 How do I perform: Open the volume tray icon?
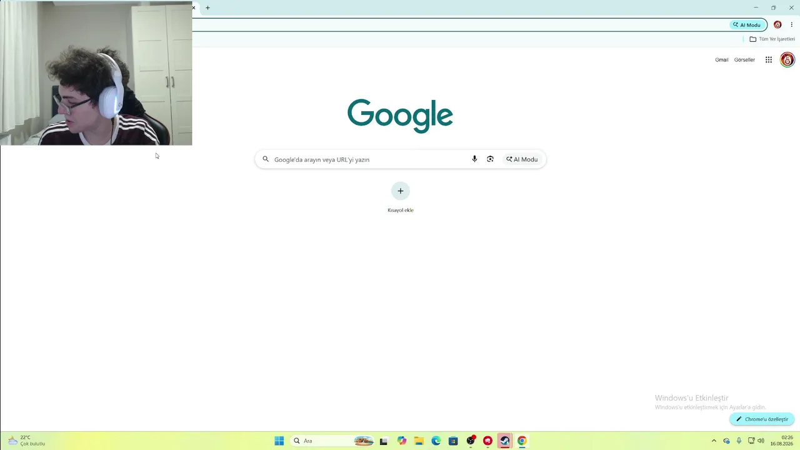pos(761,441)
